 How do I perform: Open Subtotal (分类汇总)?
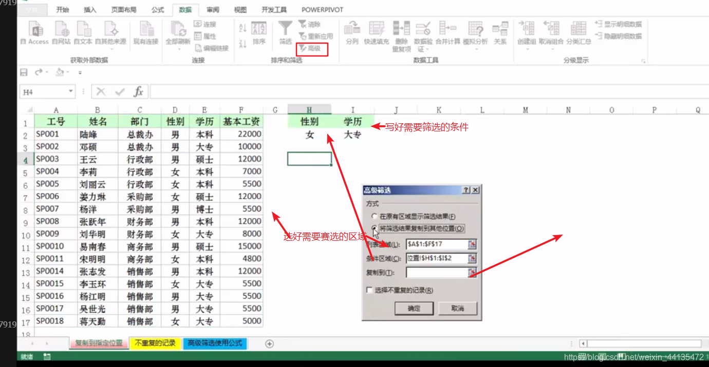[x=579, y=33]
